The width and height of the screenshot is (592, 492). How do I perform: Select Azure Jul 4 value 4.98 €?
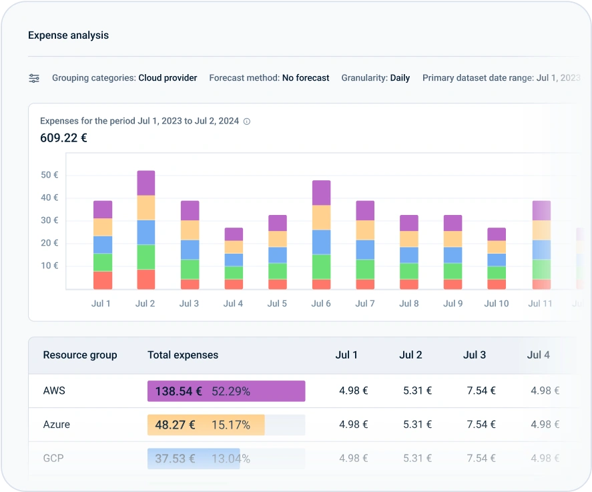click(x=545, y=425)
